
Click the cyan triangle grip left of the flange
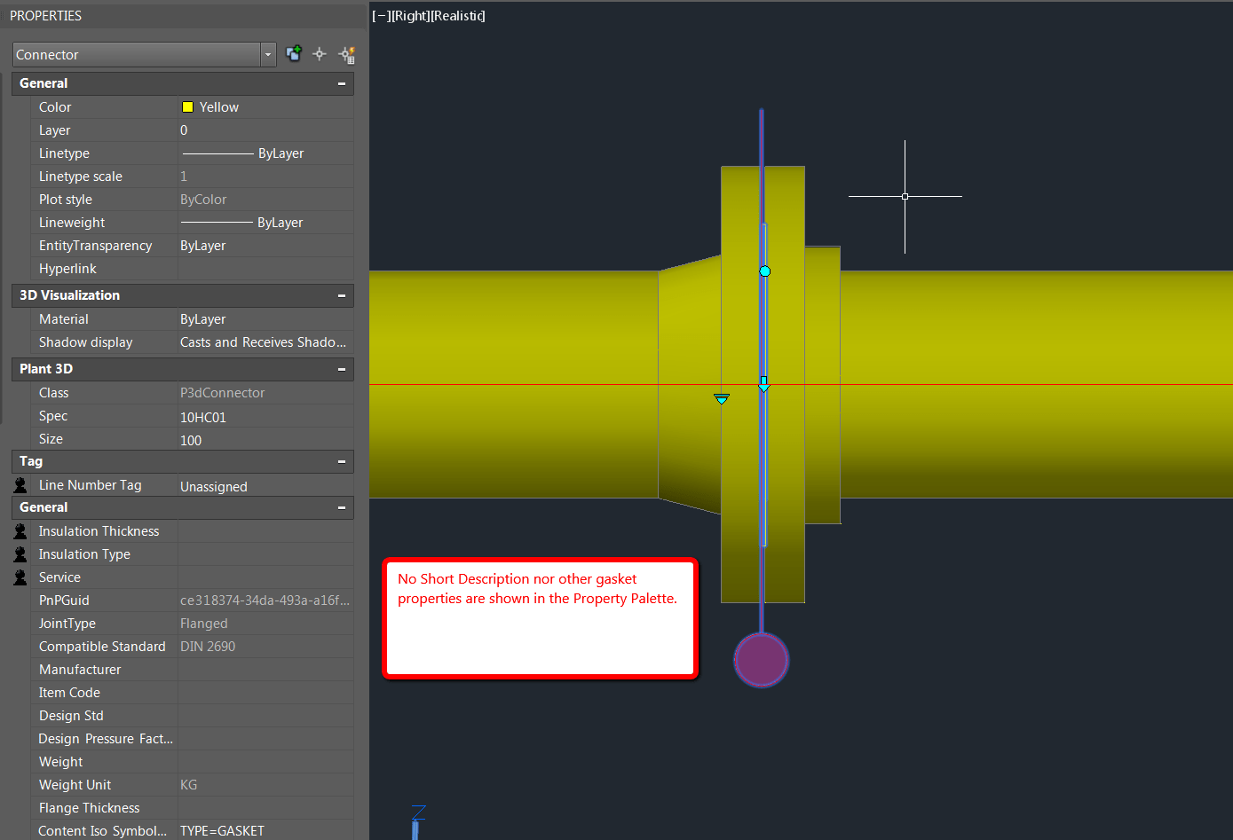coord(722,399)
